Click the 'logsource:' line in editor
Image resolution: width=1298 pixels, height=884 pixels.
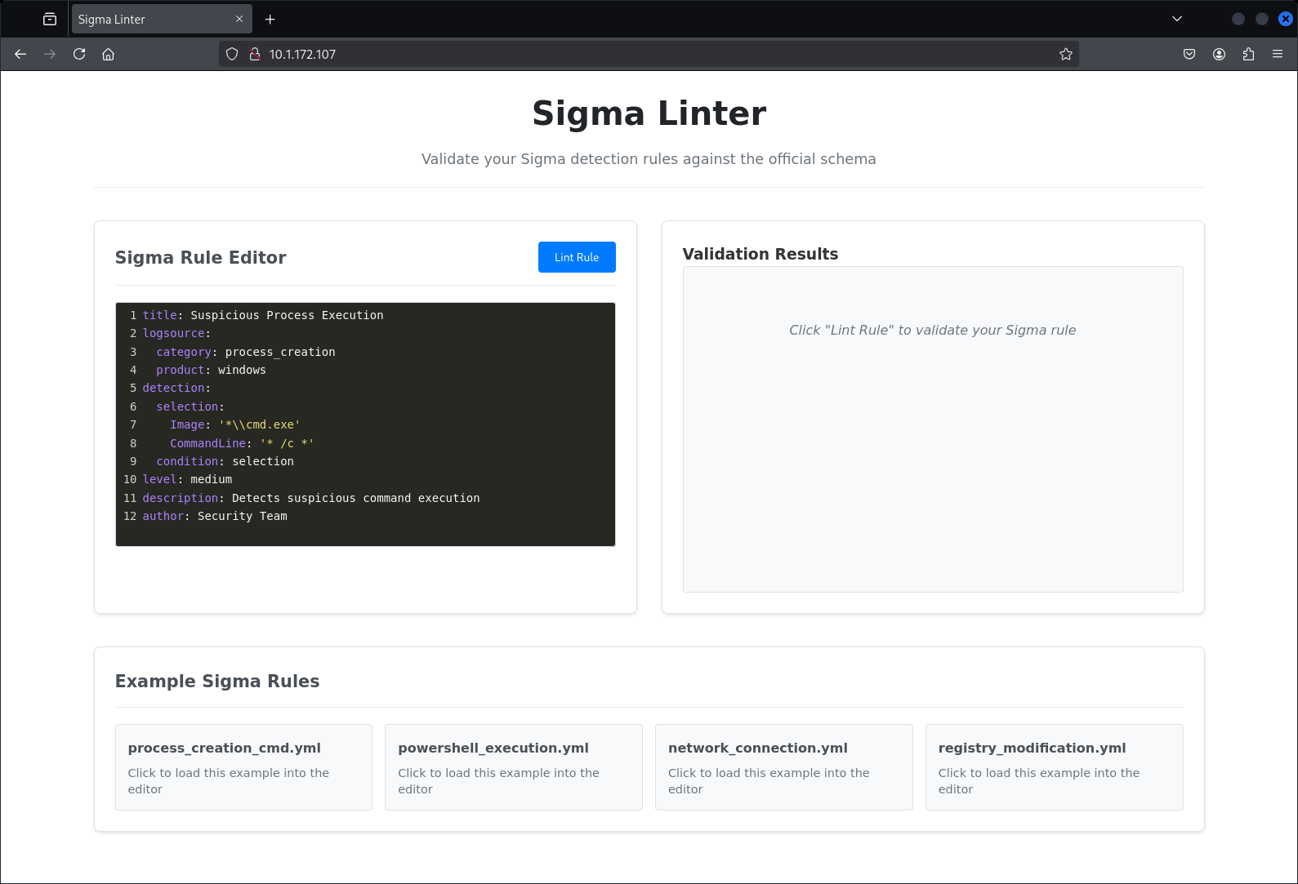pos(176,333)
